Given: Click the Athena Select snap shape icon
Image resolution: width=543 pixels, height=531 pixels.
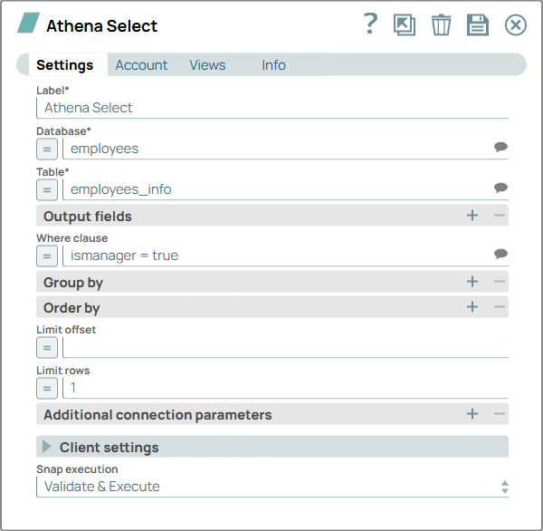Looking at the screenshot, I should pos(28,23).
